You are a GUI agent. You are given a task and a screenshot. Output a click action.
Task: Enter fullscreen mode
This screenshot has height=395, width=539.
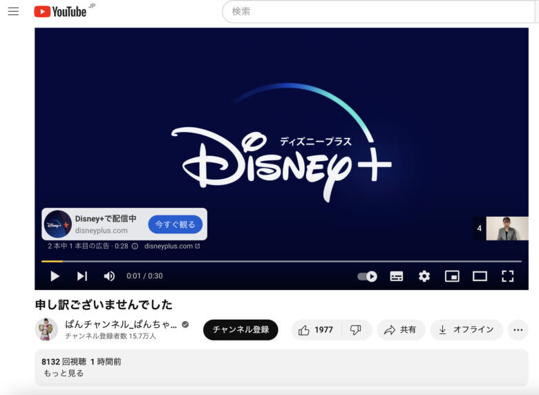tap(508, 276)
